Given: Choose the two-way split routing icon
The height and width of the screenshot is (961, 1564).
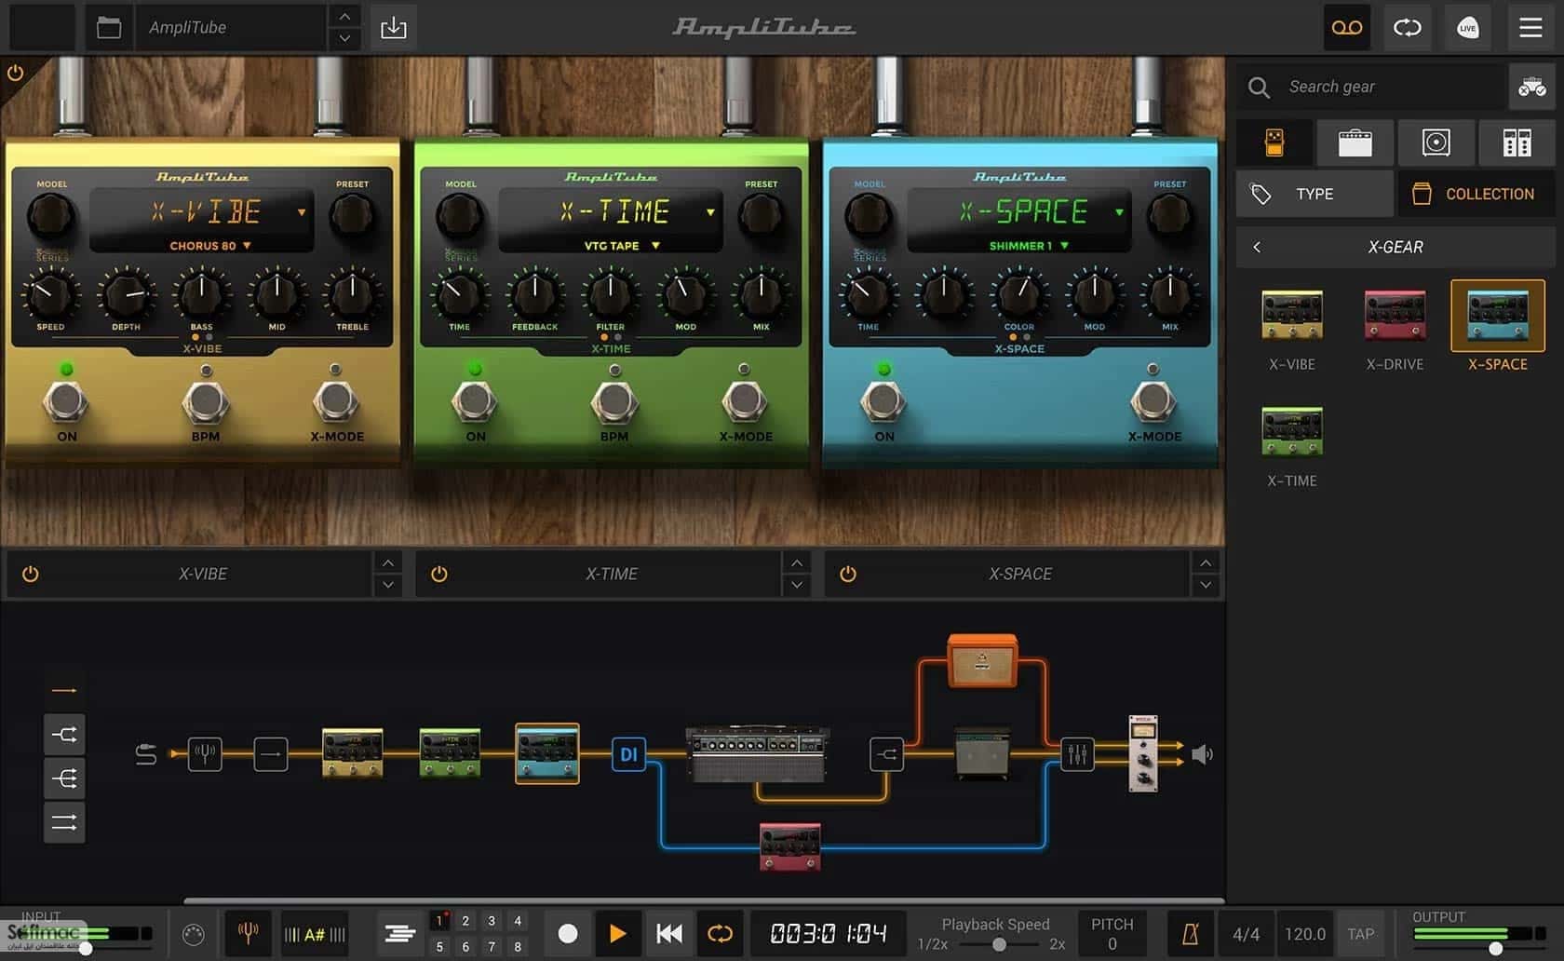Looking at the screenshot, I should (64, 734).
